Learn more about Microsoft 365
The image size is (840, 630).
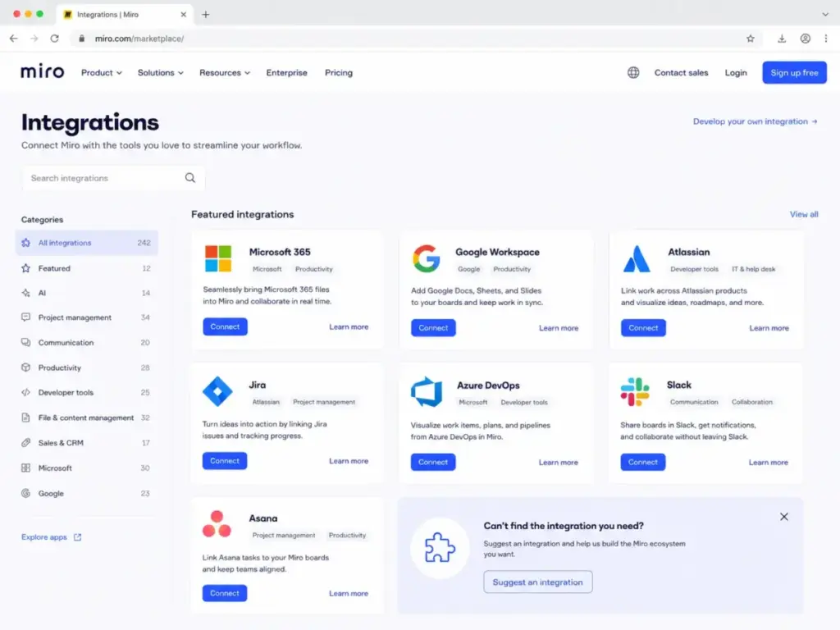tap(349, 326)
